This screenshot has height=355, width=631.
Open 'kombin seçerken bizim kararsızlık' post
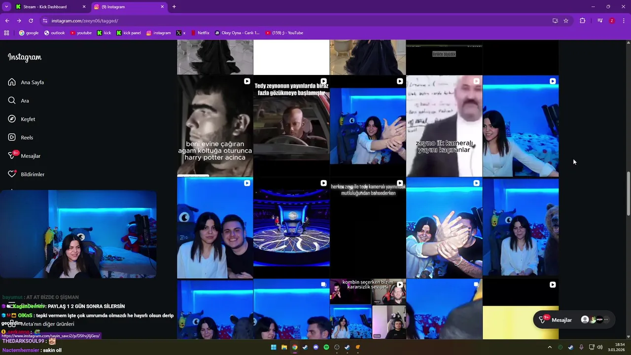point(368,309)
